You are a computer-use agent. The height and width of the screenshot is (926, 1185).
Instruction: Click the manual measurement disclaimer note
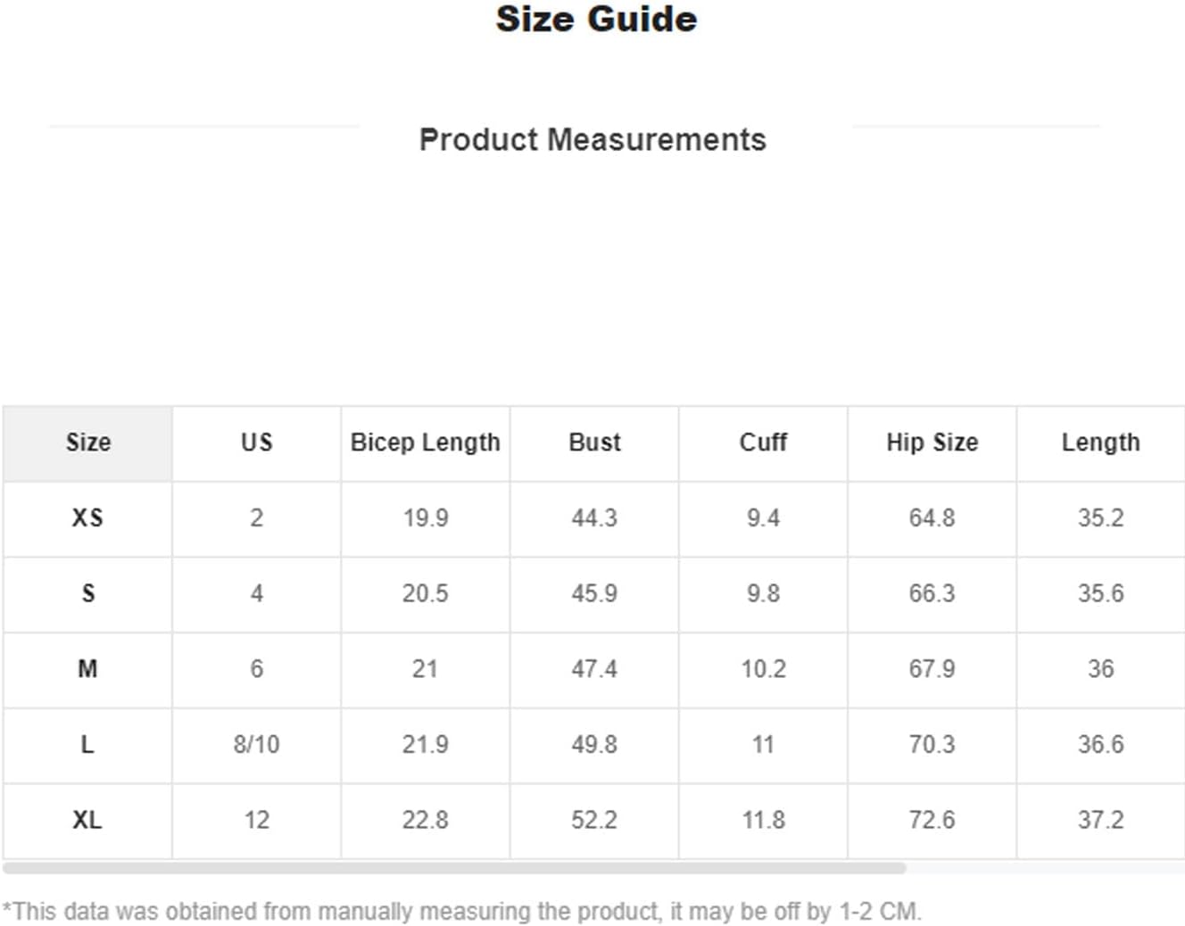[x=461, y=912]
